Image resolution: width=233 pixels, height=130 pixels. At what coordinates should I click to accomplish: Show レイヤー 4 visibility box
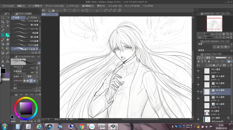198,112
